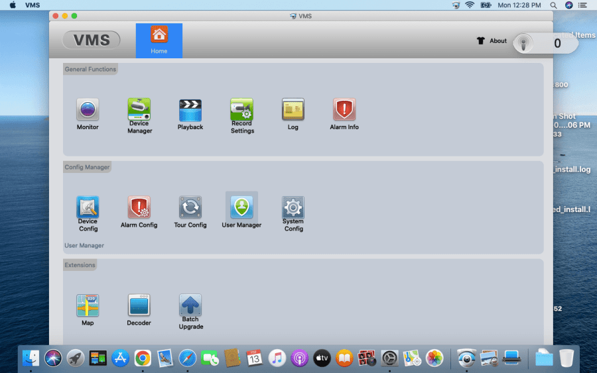Screen dimensions: 597x373
Task: Select the User Manager icon
Action: (x=241, y=208)
